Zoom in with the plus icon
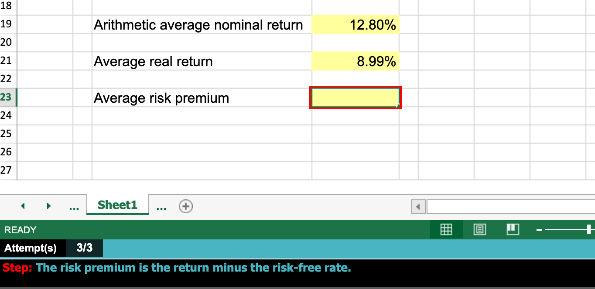The height and width of the screenshot is (289, 595). tap(592, 229)
